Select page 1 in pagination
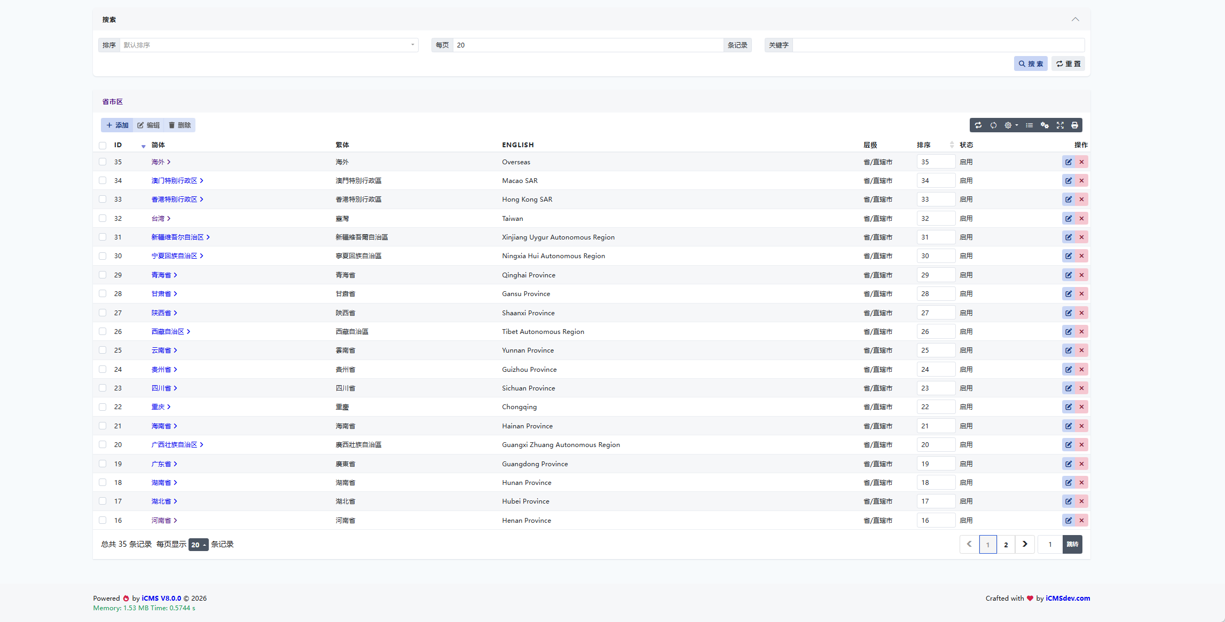The height and width of the screenshot is (622, 1225). pyautogui.click(x=988, y=545)
